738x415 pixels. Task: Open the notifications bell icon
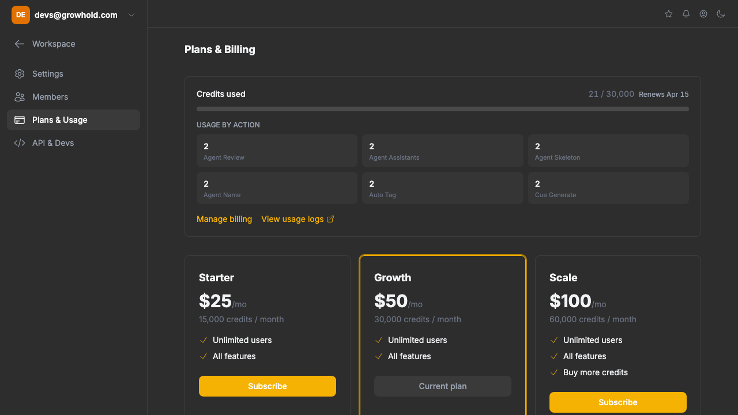tap(686, 14)
